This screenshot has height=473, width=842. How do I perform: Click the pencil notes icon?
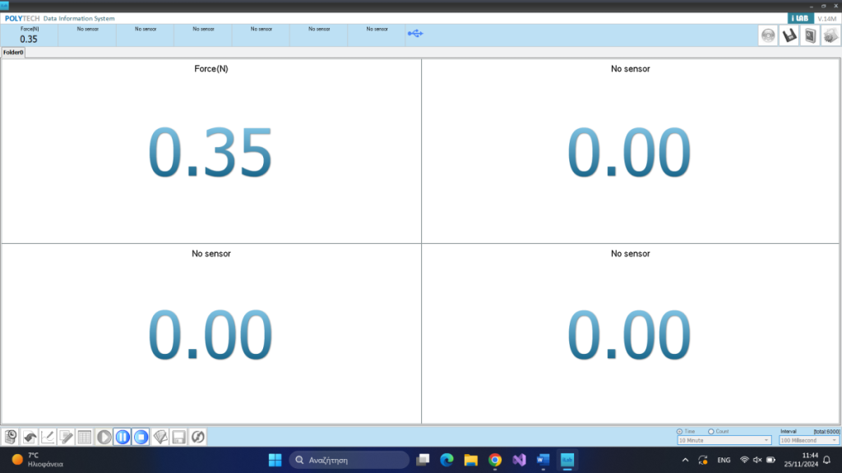coord(67,437)
